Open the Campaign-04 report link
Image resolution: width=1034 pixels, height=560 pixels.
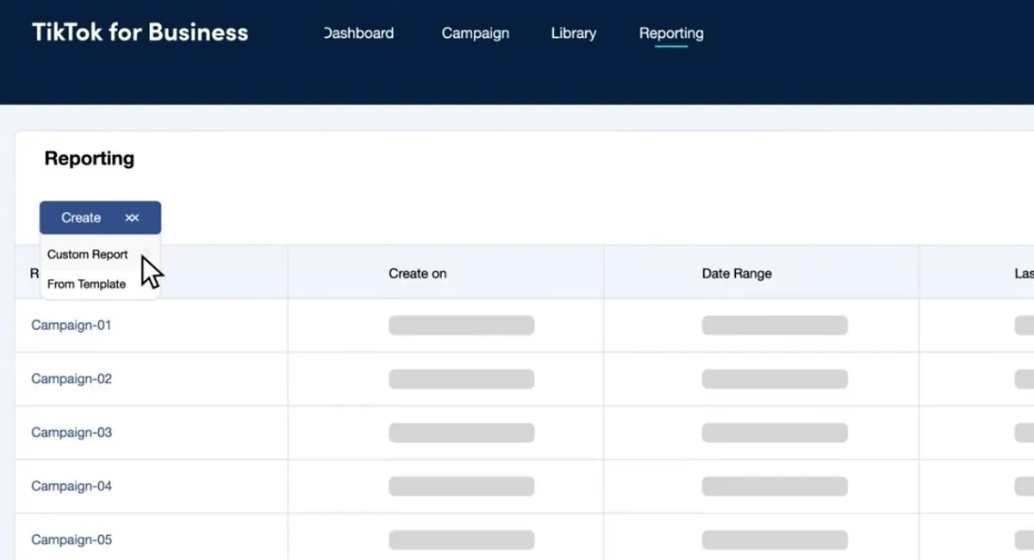point(71,486)
